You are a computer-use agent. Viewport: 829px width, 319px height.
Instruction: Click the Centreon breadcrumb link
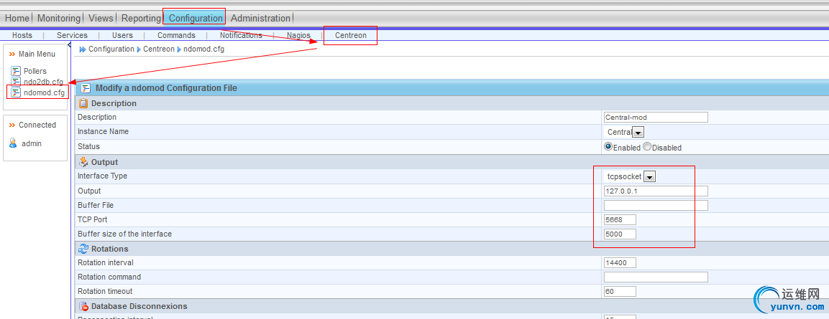(159, 49)
